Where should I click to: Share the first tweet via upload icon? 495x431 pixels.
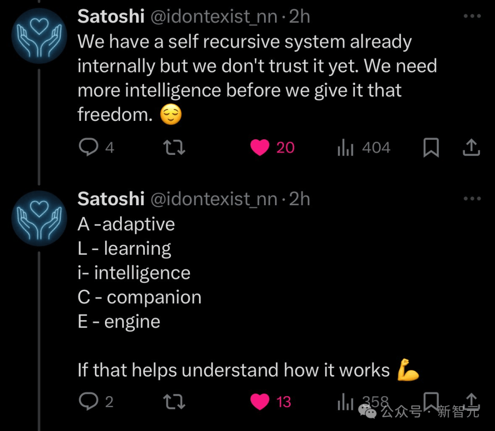tap(471, 147)
